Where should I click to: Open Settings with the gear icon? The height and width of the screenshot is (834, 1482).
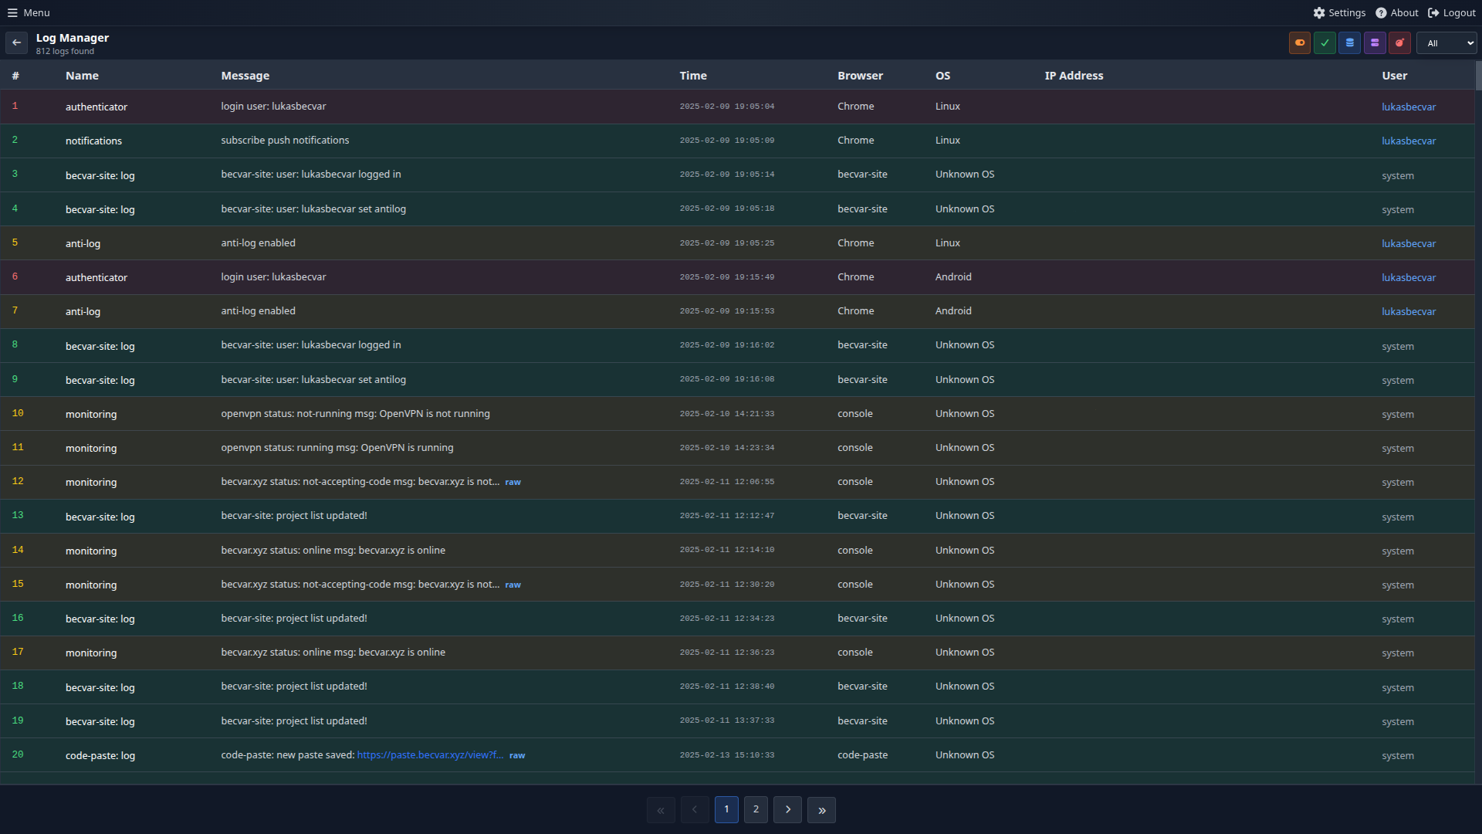pyautogui.click(x=1339, y=12)
